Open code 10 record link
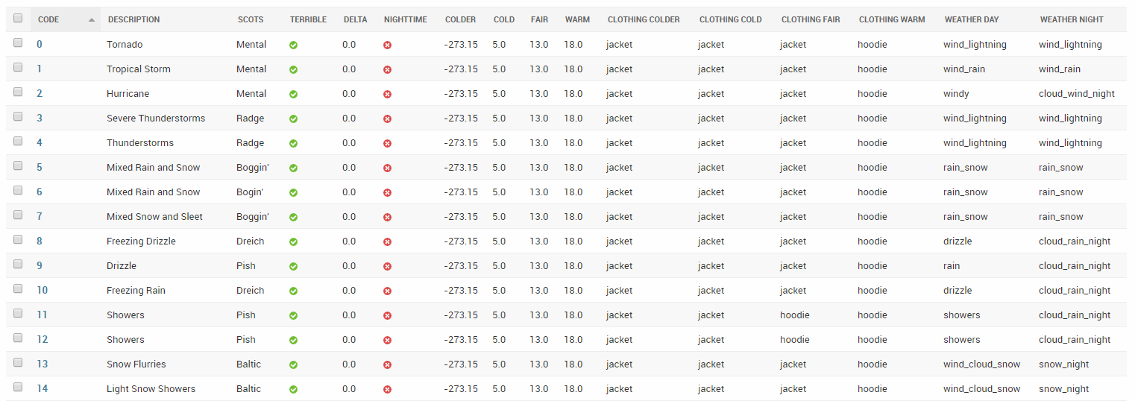This screenshot has width=1135, height=401. coord(43,291)
